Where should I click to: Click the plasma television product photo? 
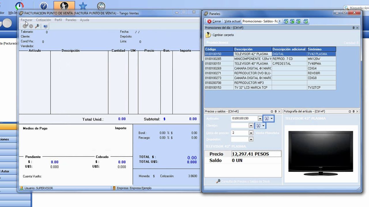click(321, 154)
